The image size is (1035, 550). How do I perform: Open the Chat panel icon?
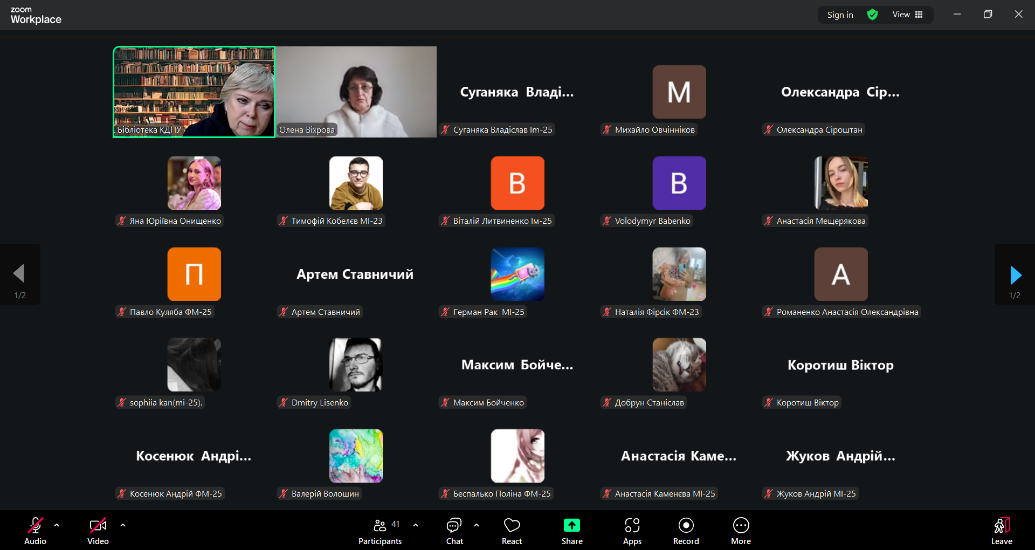(454, 525)
